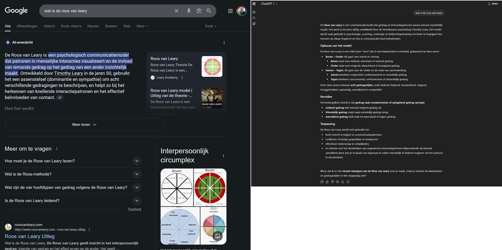502x250 pixels.
Task: Expand the Meer search tabs dropdown
Action: 142,26
